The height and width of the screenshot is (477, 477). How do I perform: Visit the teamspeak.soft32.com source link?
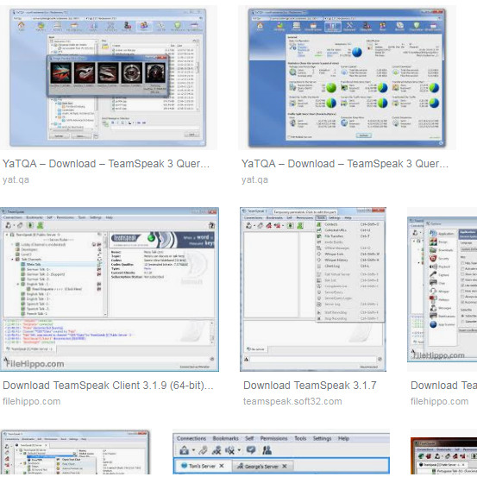[292, 401]
